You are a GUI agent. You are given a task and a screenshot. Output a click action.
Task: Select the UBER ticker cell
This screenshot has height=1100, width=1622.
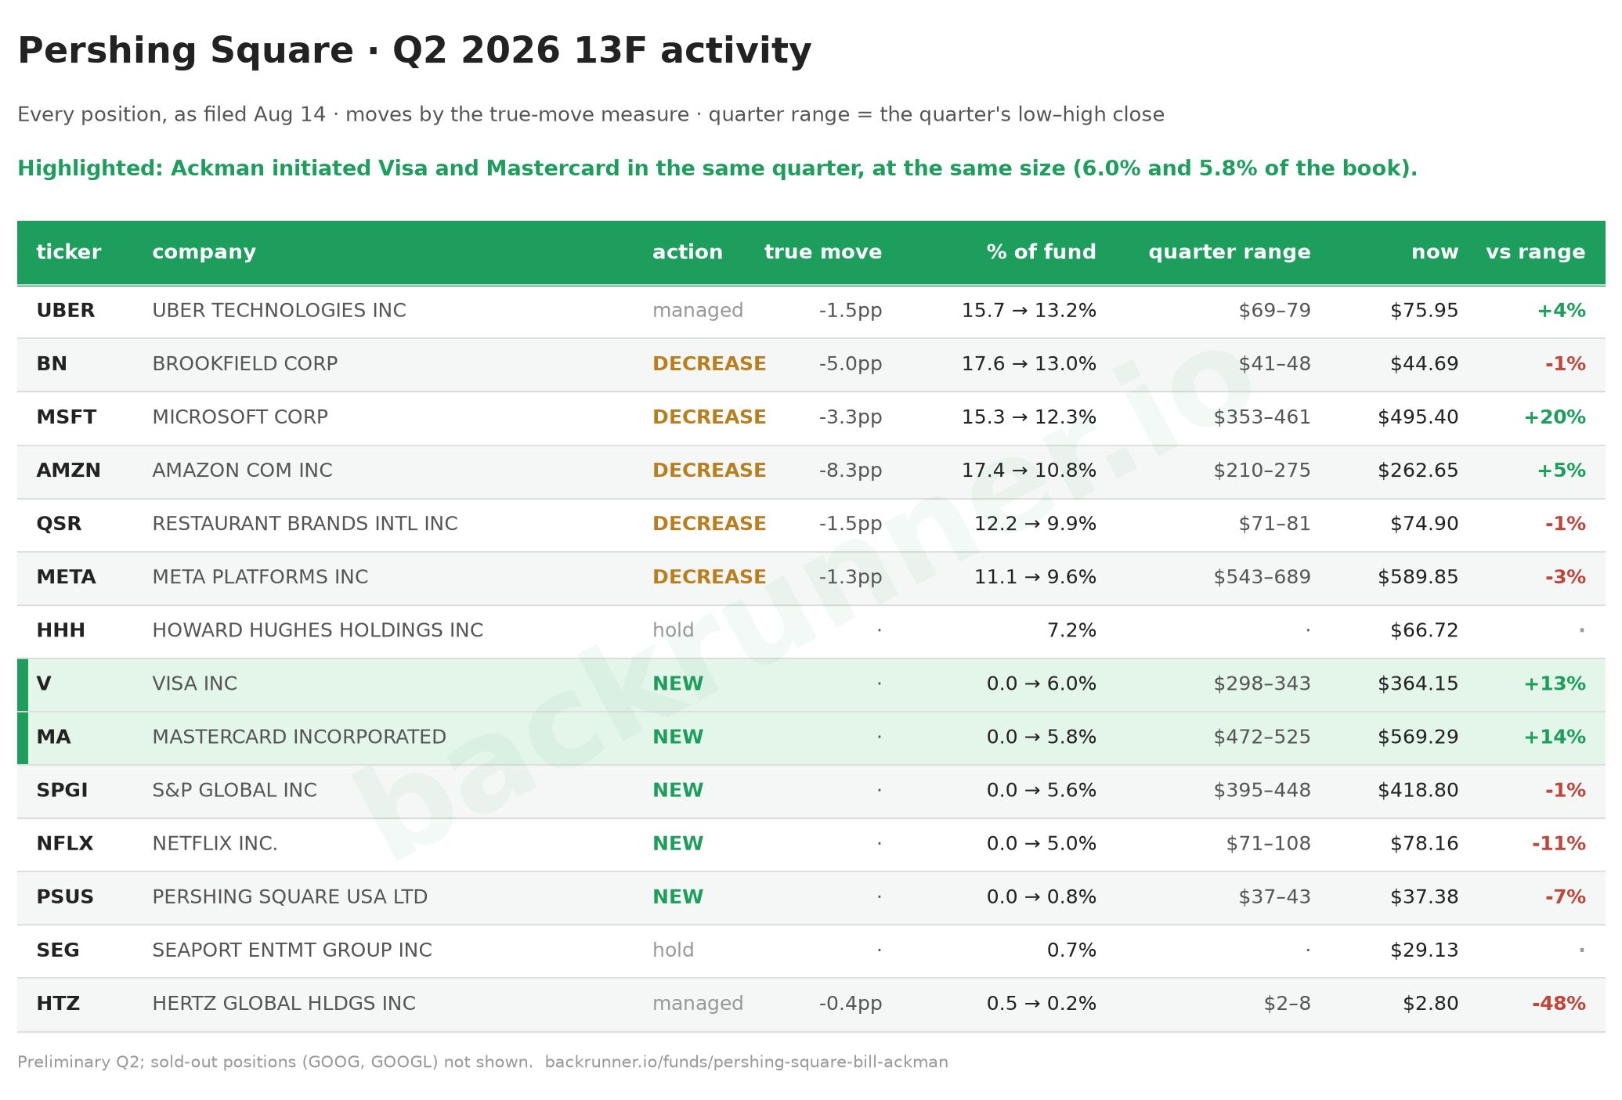click(x=66, y=311)
